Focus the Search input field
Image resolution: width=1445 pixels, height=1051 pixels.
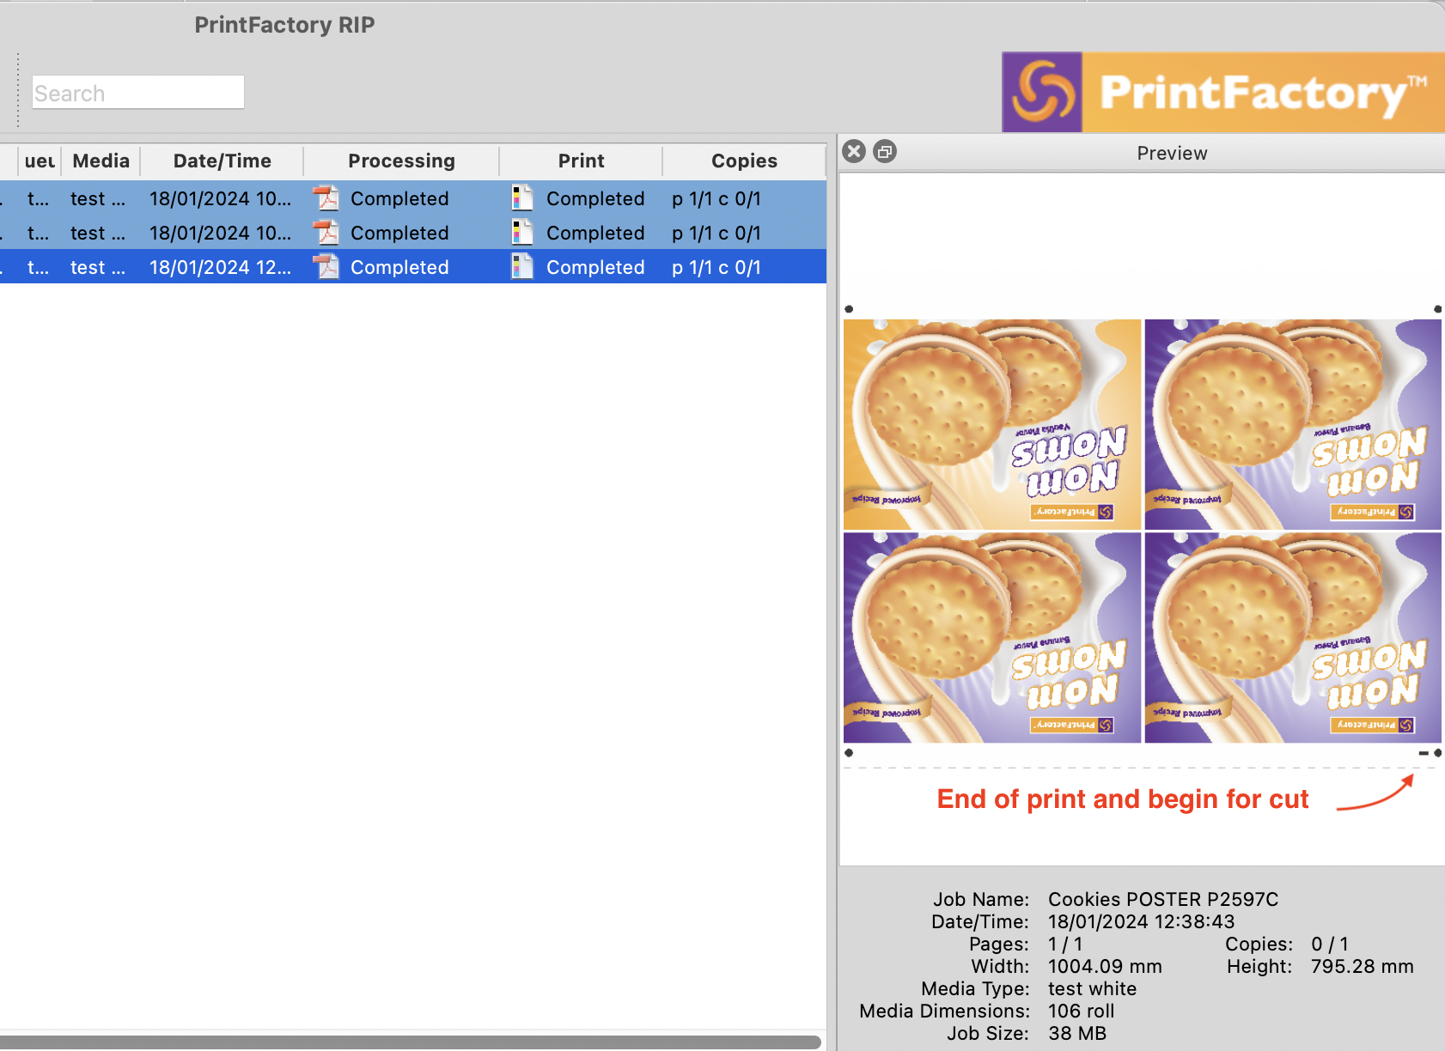coord(138,93)
